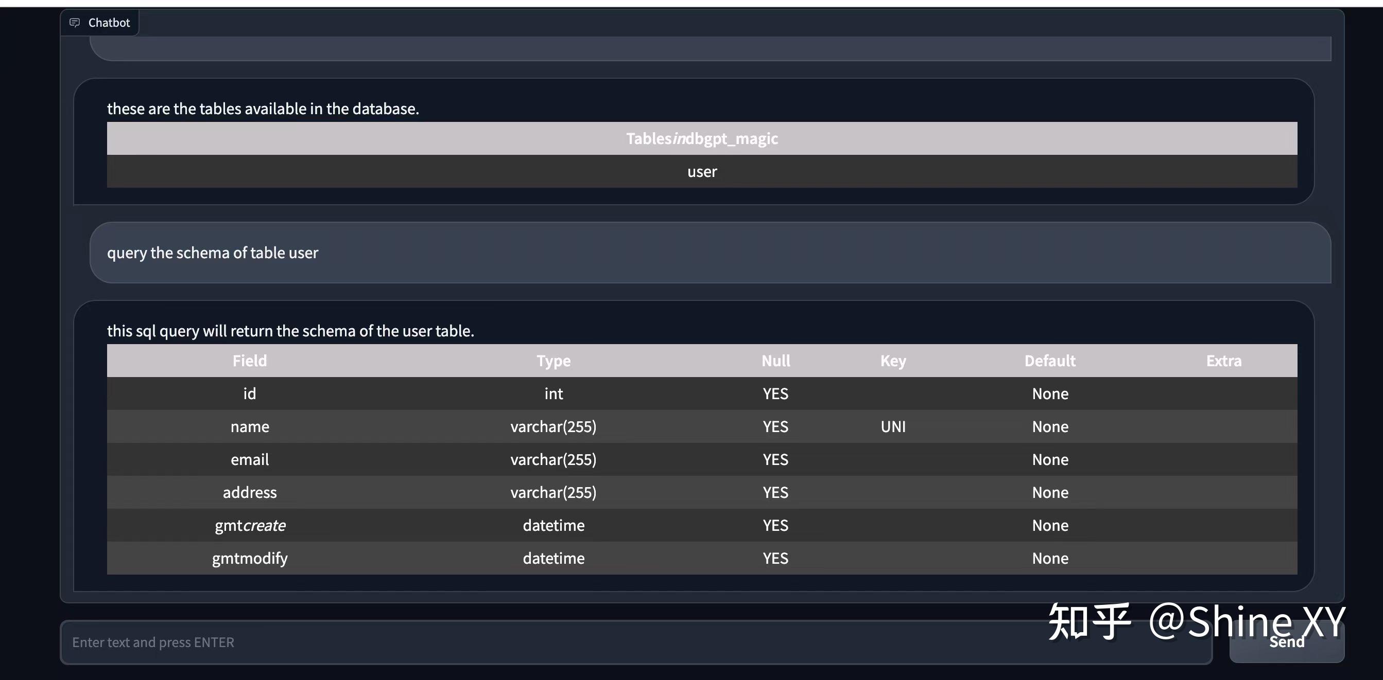Click the Chatbot speech bubble icon
Viewport: 1383px width, 680px height.
click(75, 23)
